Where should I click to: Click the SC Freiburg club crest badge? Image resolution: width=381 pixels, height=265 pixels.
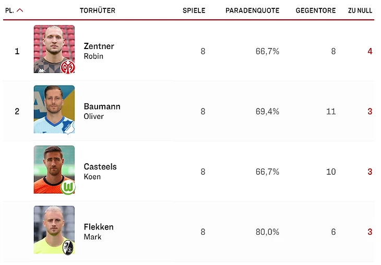click(68, 247)
